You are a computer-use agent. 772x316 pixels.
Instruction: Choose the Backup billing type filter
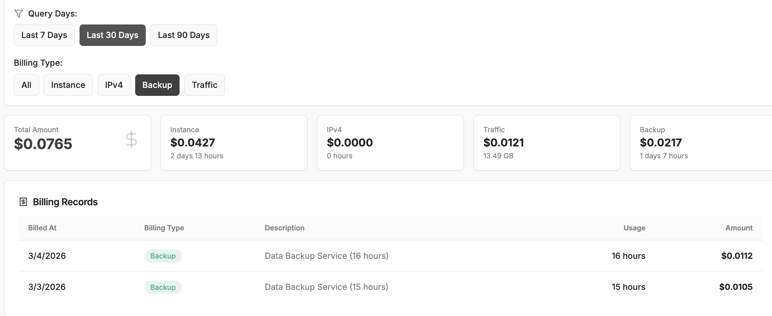(157, 85)
